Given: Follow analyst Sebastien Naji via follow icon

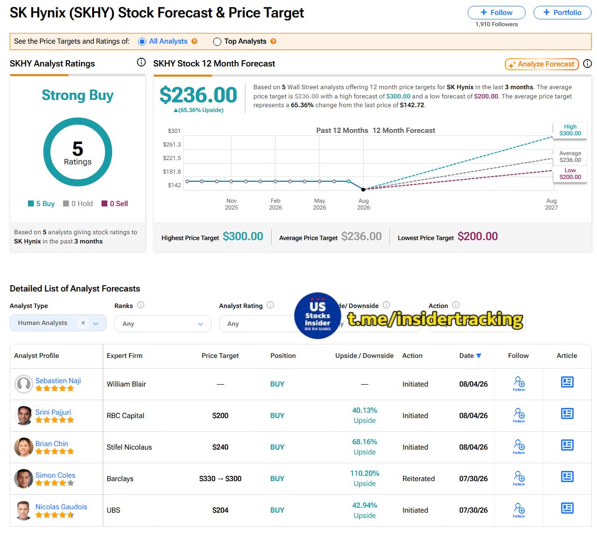Looking at the screenshot, I should [519, 383].
